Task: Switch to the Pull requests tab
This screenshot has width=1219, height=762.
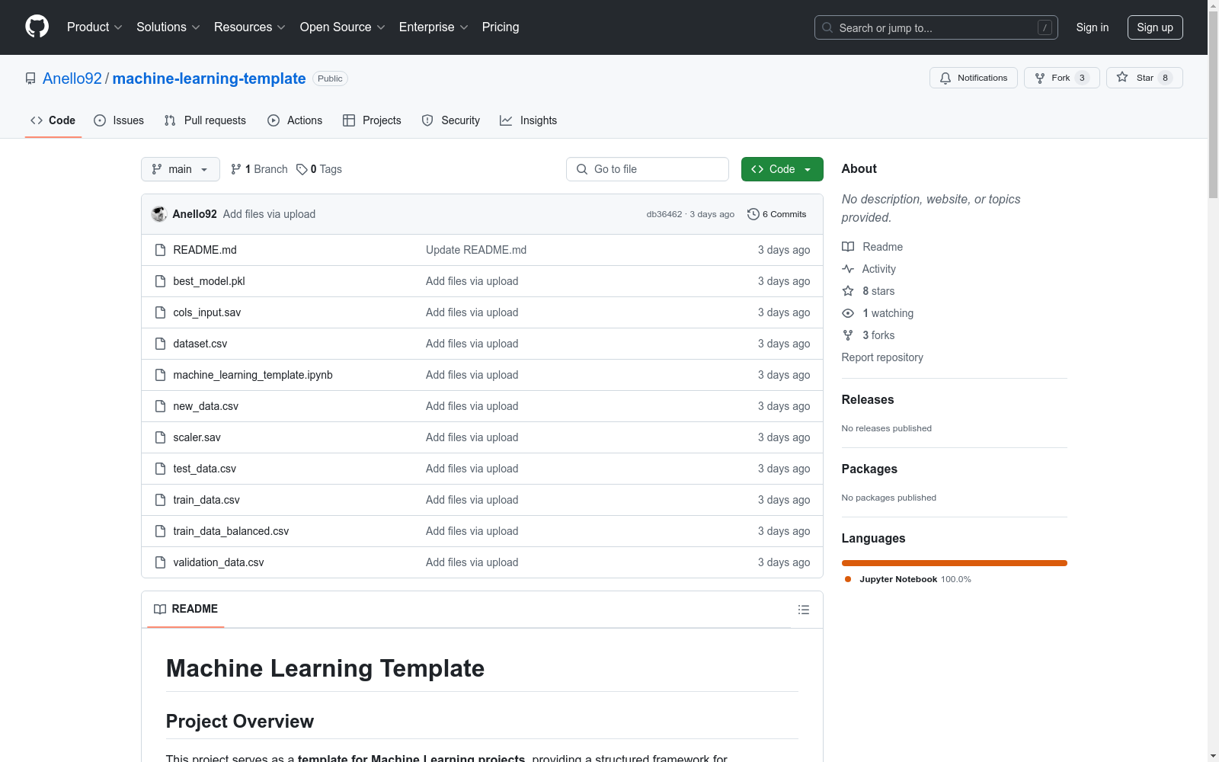Action: 205,120
